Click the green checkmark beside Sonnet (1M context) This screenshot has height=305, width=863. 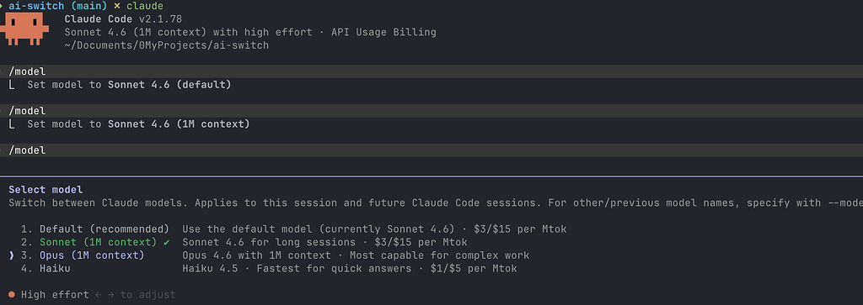(x=167, y=242)
